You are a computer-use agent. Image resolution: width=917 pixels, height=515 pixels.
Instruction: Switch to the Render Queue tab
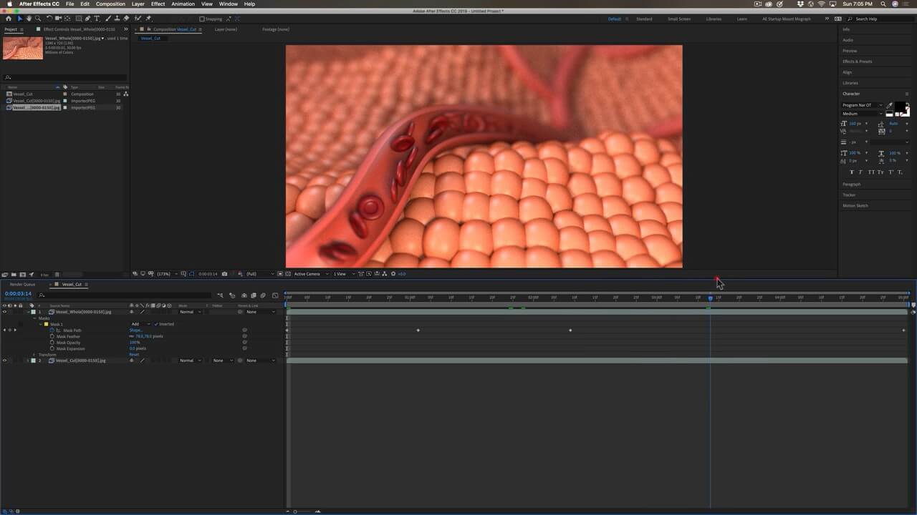22,284
